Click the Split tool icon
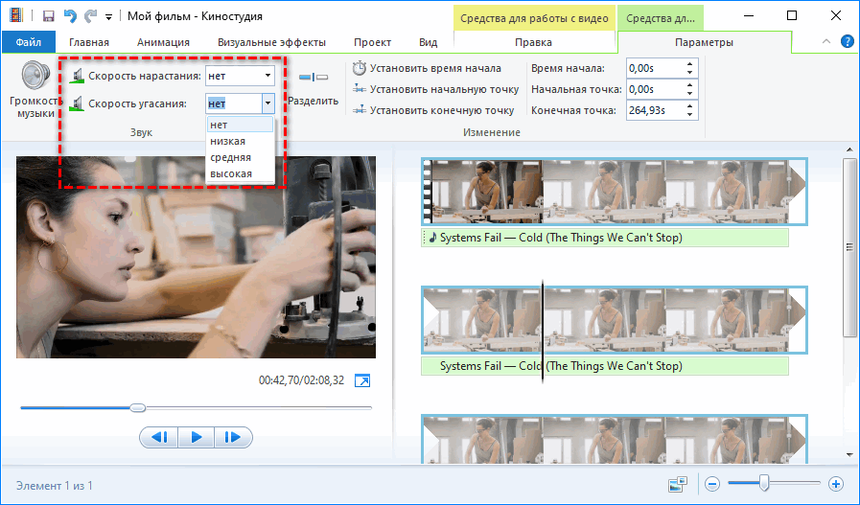 (x=314, y=77)
